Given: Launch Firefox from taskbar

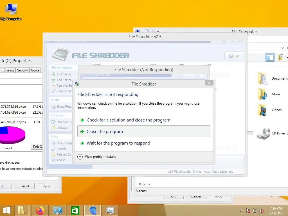Looking at the screenshot, I should point(40,210).
